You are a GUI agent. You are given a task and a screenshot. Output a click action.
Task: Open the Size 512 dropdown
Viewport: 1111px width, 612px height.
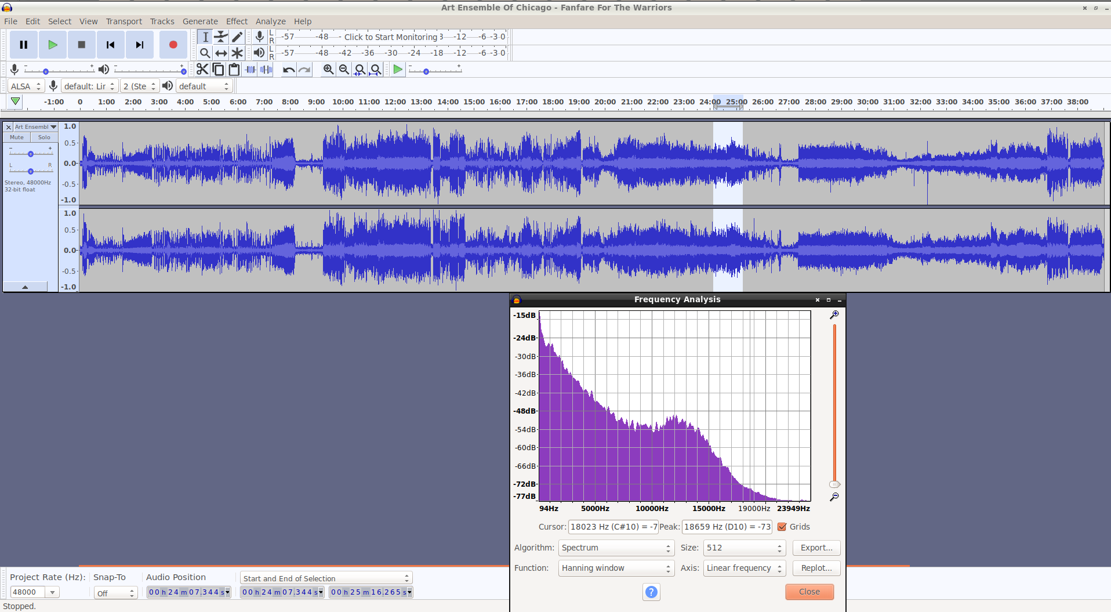point(745,548)
